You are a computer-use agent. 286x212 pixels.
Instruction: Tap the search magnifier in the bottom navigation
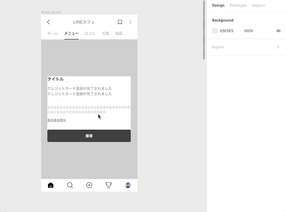[70, 185]
